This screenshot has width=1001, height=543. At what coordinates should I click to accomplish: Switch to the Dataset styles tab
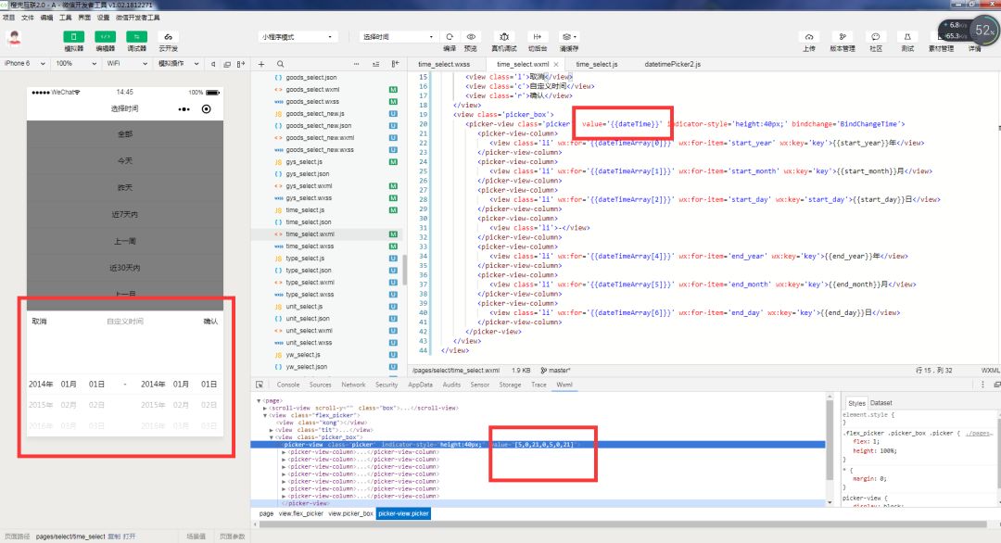click(x=881, y=403)
